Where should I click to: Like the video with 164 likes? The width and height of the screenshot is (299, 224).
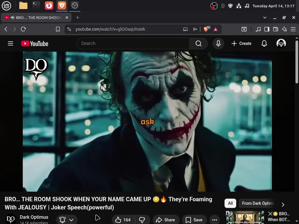pos(123,220)
